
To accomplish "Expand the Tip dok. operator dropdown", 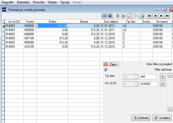I will coord(136,77).
